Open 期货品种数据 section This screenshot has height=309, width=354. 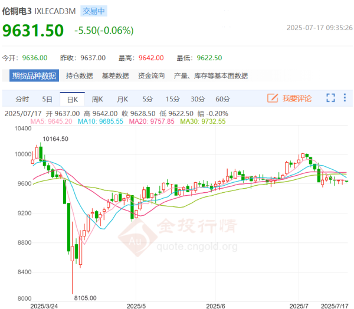point(33,75)
